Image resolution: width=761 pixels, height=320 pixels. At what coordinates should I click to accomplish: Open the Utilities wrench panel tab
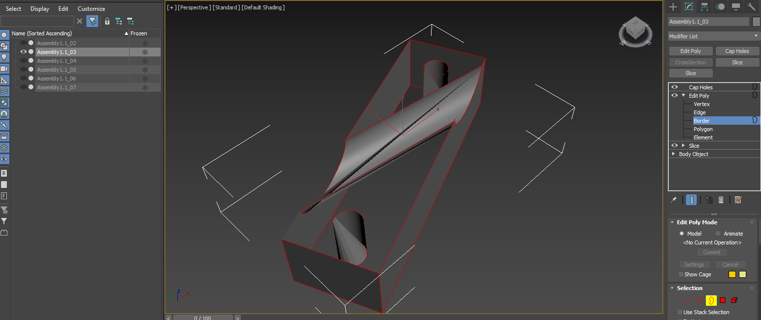click(752, 6)
